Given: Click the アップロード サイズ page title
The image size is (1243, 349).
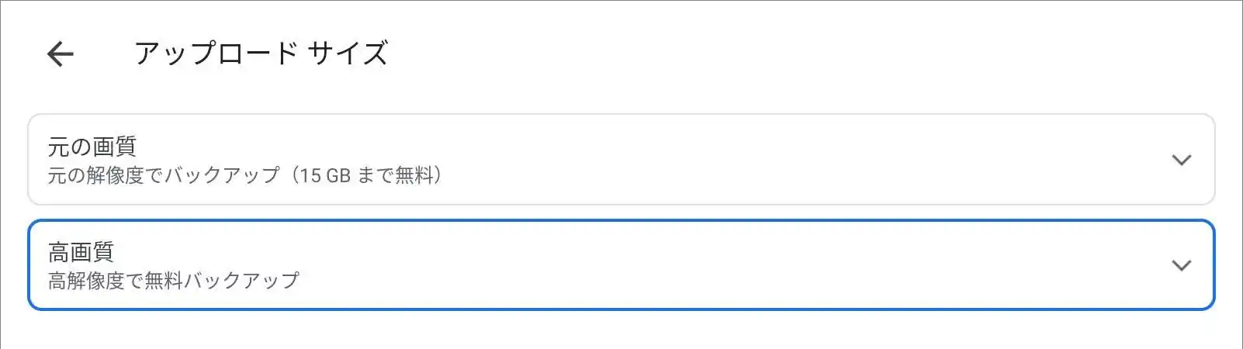Looking at the screenshot, I should tap(261, 54).
